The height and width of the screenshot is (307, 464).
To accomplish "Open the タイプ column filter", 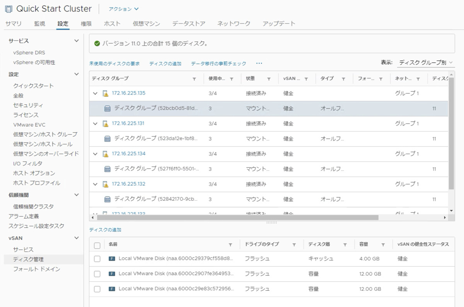I will [343, 79].
